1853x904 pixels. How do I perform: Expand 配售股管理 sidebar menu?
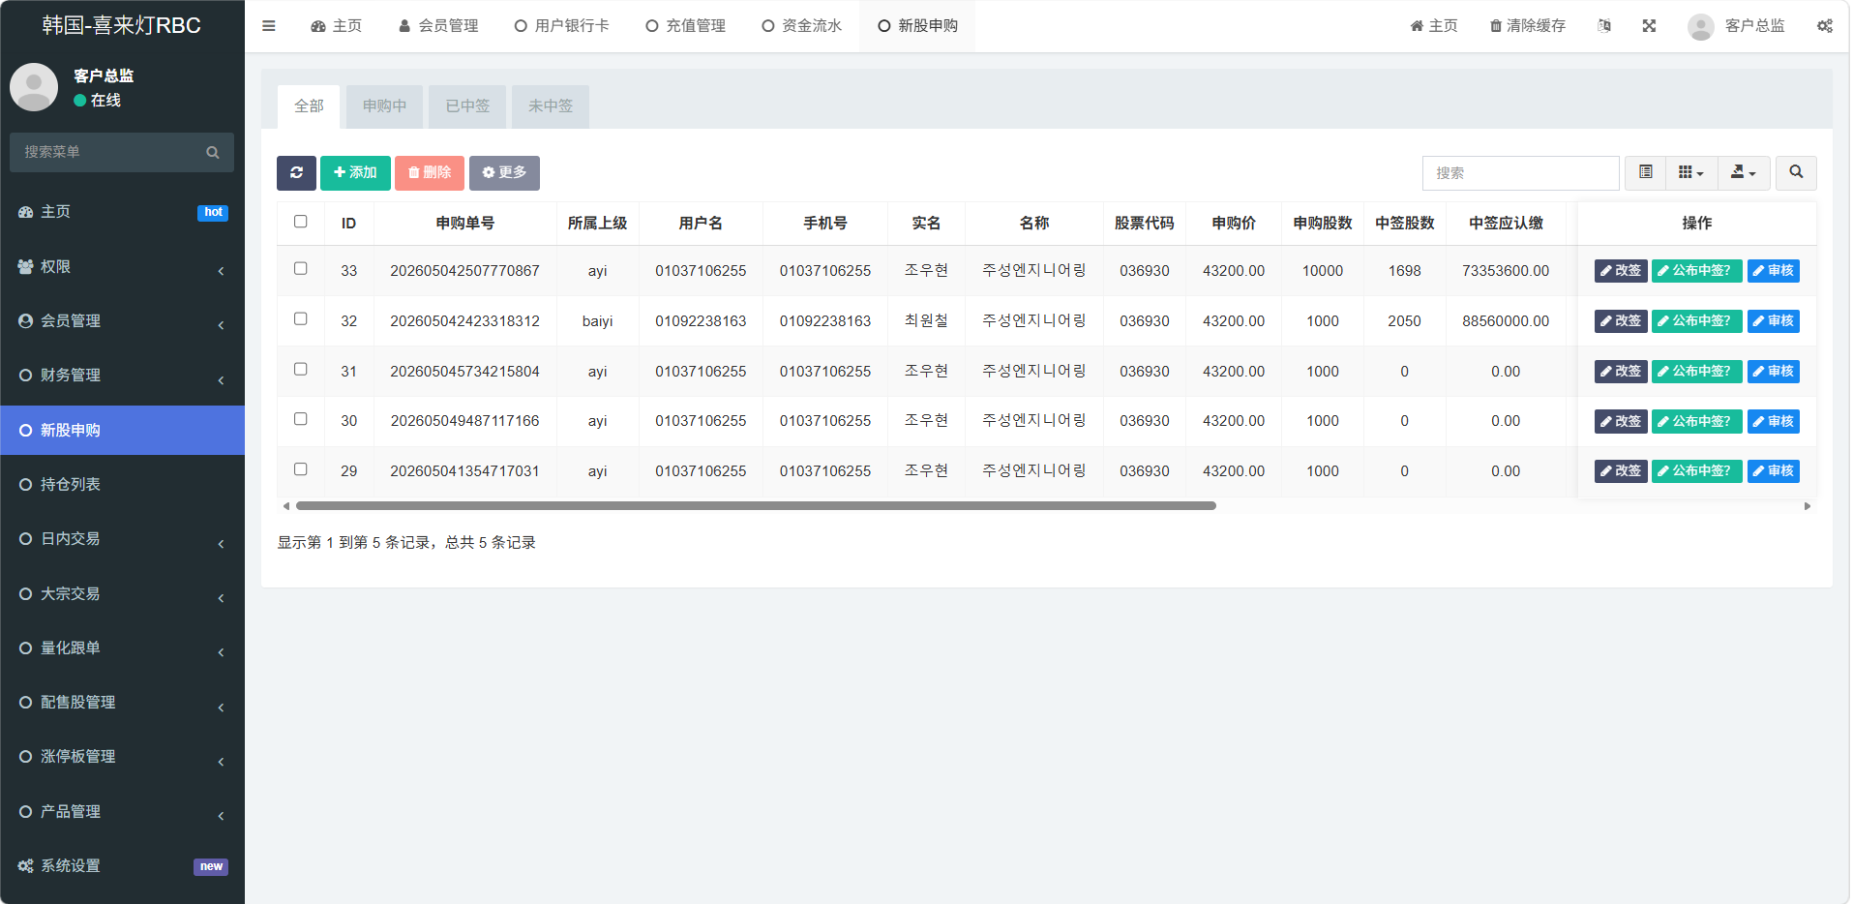click(122, 703)
